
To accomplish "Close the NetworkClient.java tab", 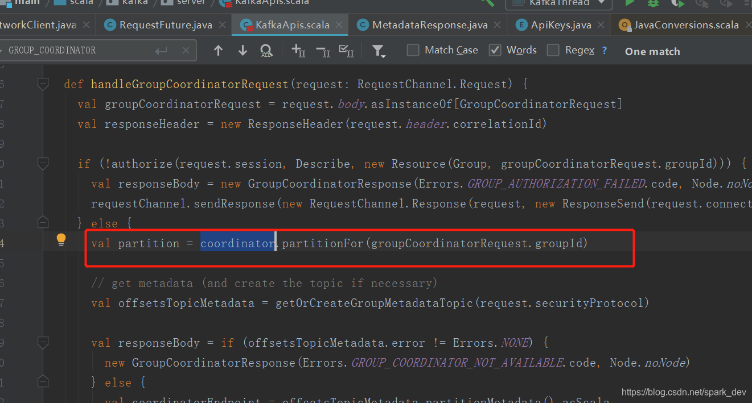I will coord(87,25).
